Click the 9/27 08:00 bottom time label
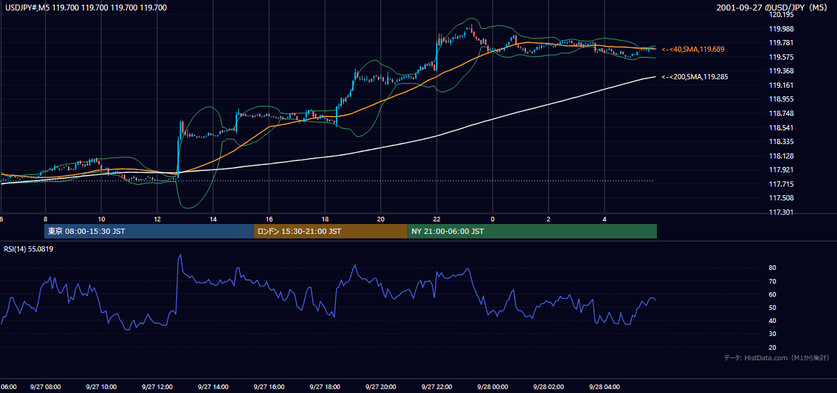Image resolution: width=837 pixels, height=393 pixels. pos(45,387)
